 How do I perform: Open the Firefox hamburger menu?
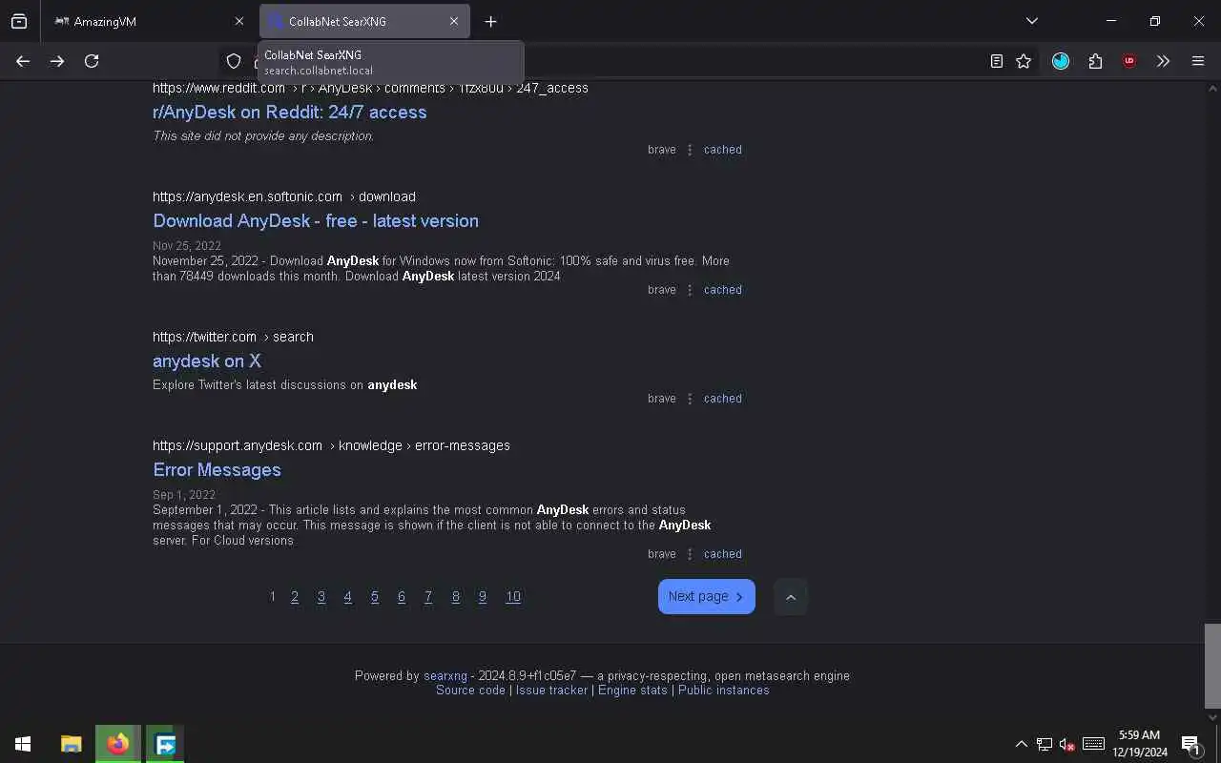[1198, 61]
